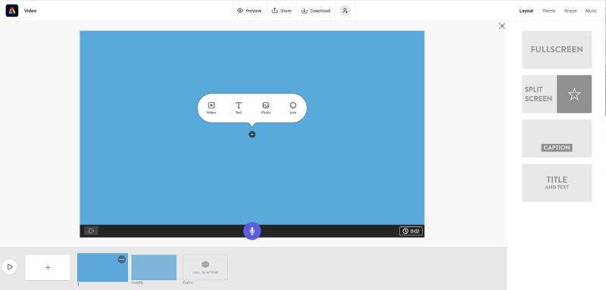The width and height of the screenshot is (606, 290).
Task: Switch to the Music tab
Action: [x=591, y=11]
